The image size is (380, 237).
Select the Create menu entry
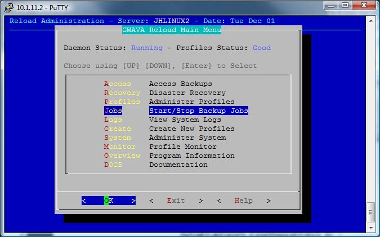(x=118, y=129)
